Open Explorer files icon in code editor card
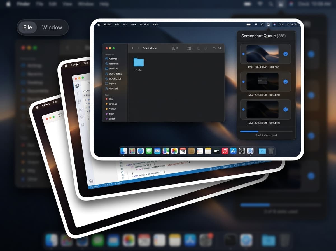 (77, 86)
